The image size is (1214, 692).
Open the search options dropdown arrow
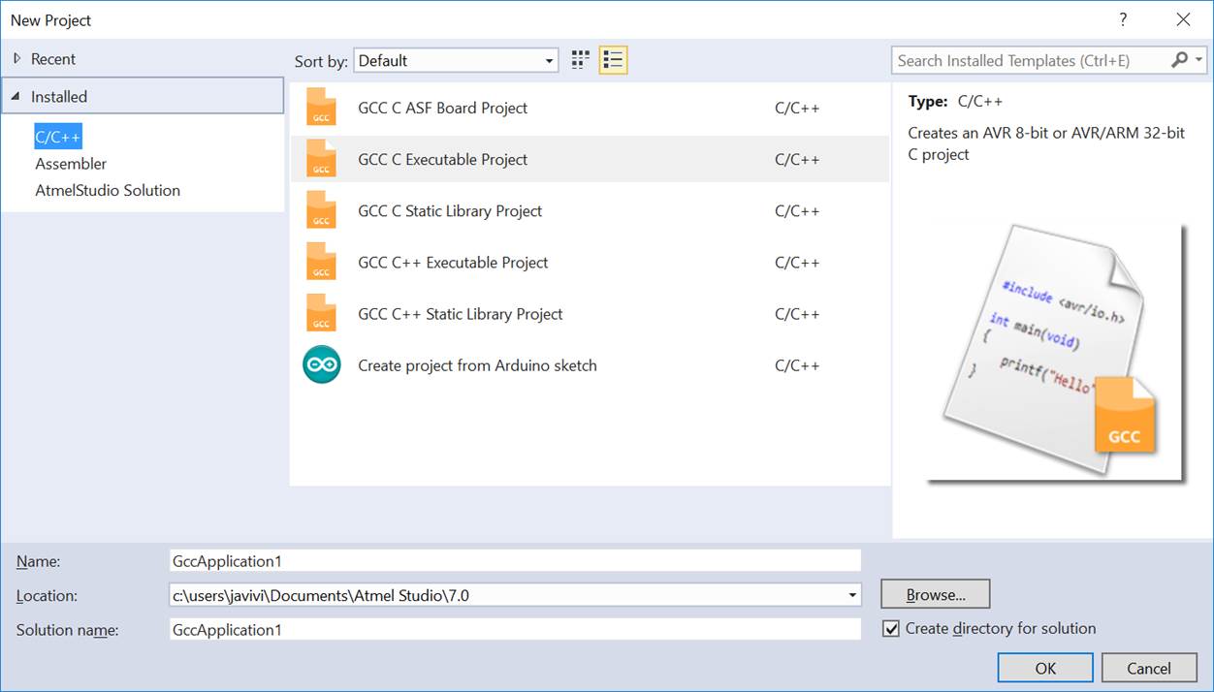(1198, 60)
